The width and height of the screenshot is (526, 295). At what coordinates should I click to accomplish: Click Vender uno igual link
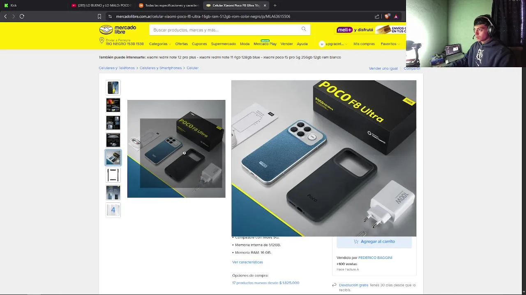[x=383, y=68]
